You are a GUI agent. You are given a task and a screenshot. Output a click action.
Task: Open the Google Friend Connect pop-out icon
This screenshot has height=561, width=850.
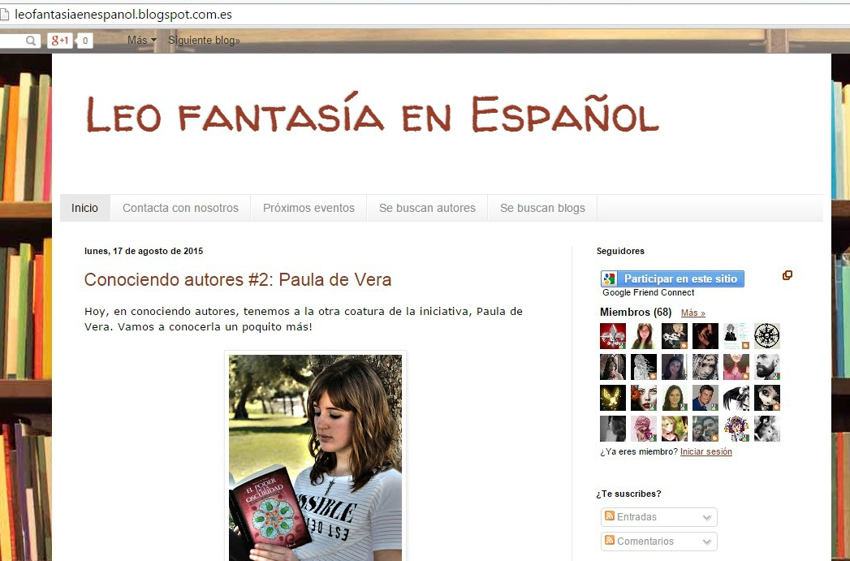(787, 276)
